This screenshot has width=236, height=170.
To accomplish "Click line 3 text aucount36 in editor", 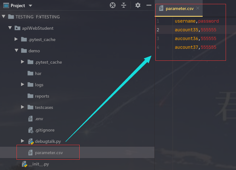I will (186, 39).
